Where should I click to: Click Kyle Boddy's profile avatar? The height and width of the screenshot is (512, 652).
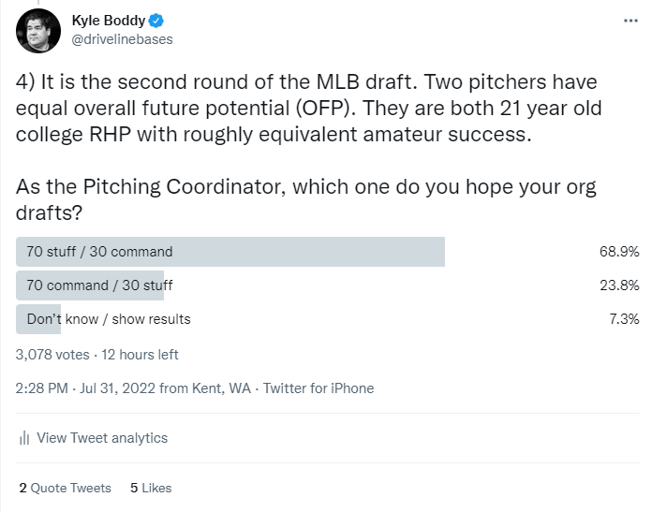click(38, 31)
